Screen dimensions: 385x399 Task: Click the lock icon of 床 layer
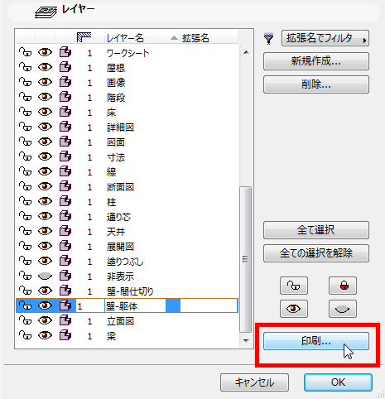point(25,112)
